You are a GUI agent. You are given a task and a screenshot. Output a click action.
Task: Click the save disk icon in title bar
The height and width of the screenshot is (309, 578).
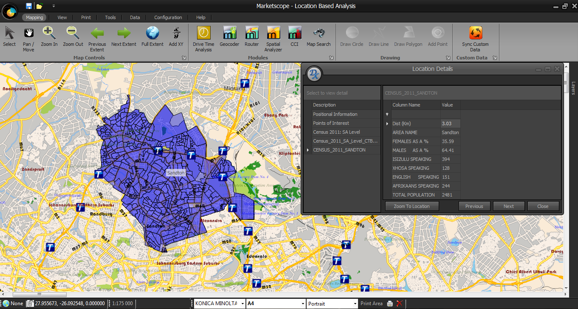pyautogui.click(x=28, y=6)
